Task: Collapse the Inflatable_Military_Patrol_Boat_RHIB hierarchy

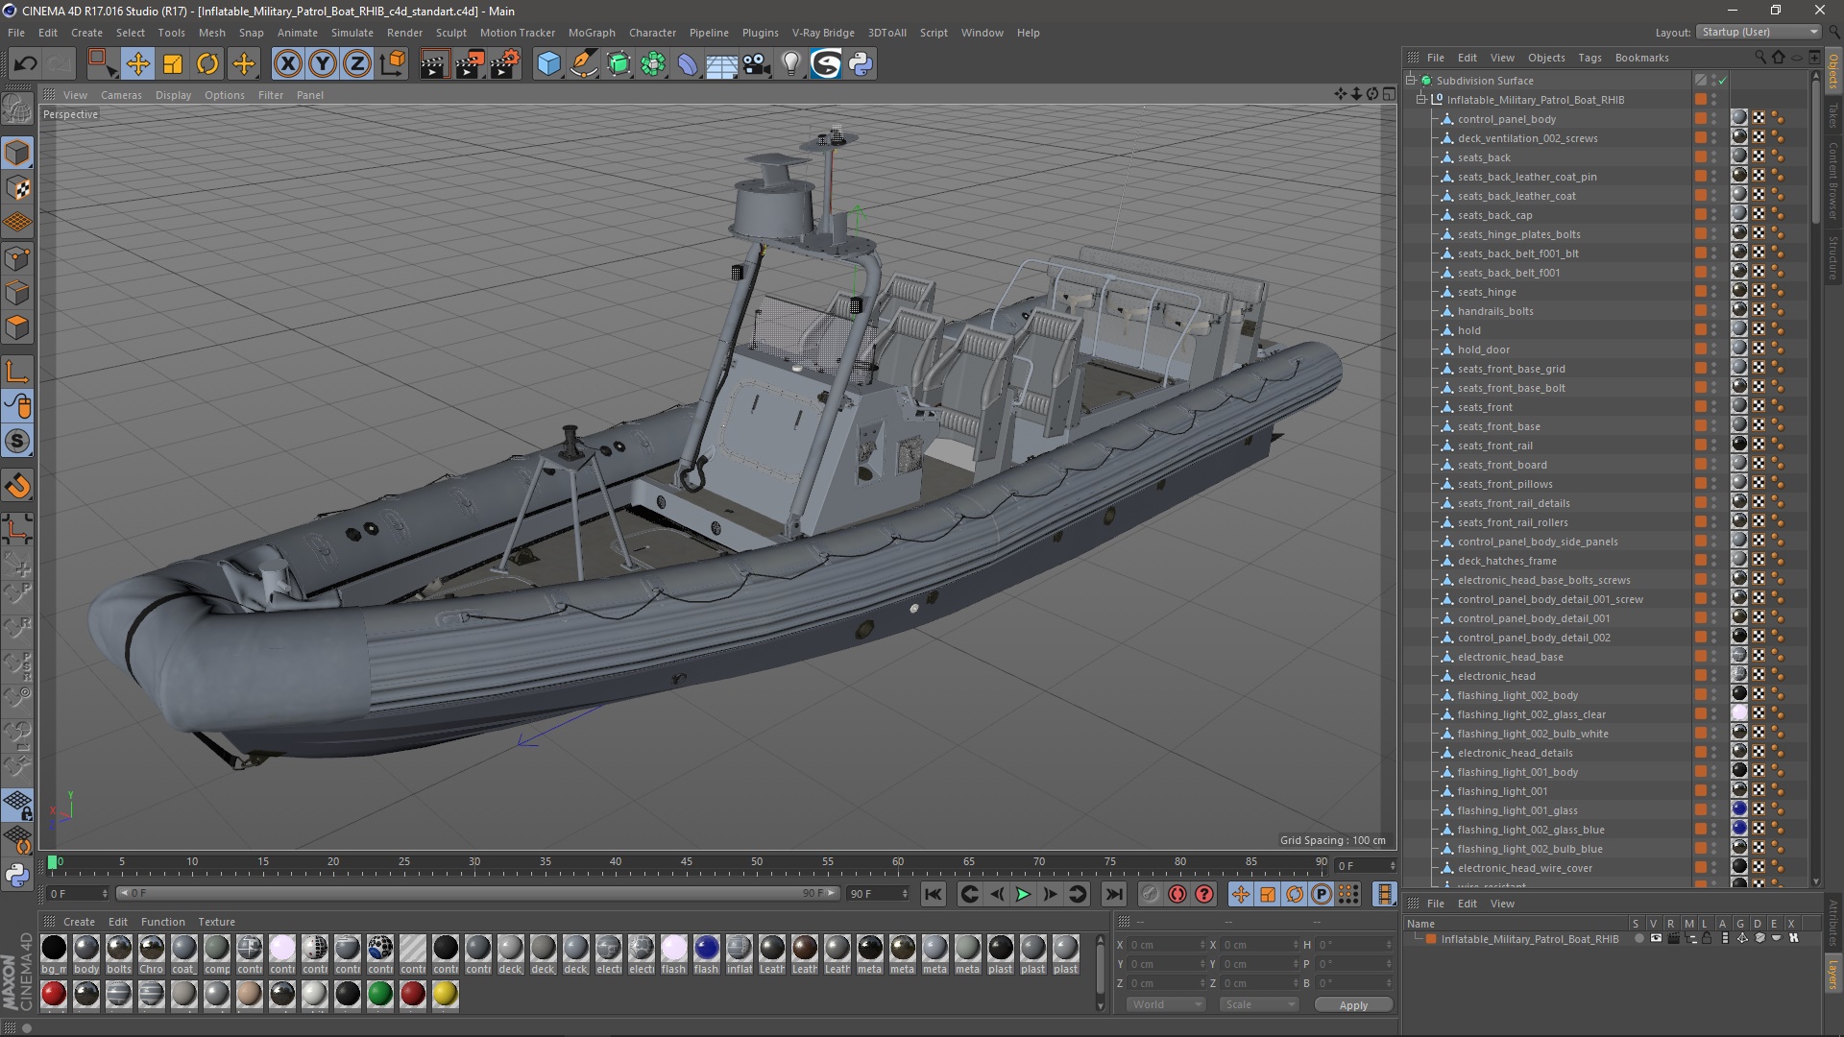Action: click(1421, 100)
